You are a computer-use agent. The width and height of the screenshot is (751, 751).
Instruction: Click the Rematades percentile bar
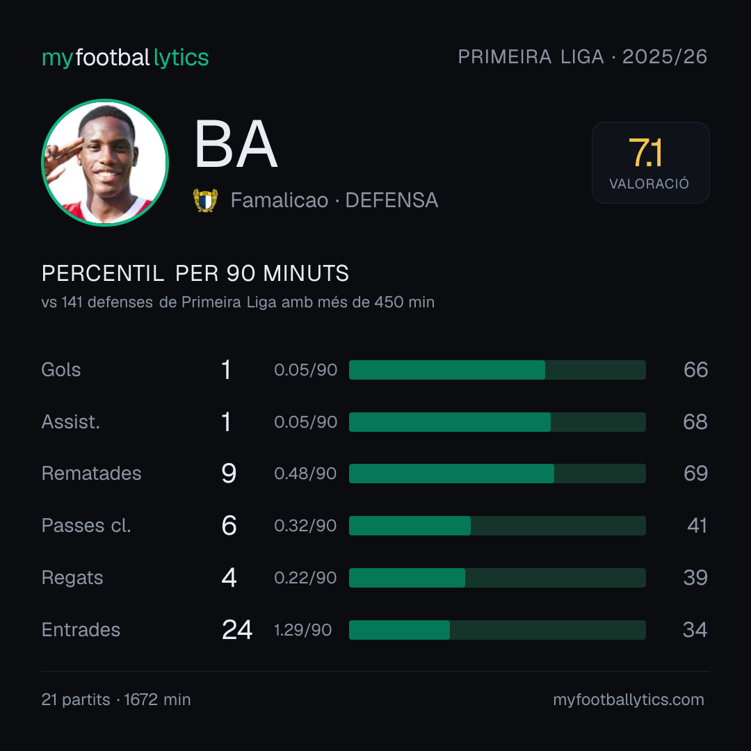pos(497,474)
